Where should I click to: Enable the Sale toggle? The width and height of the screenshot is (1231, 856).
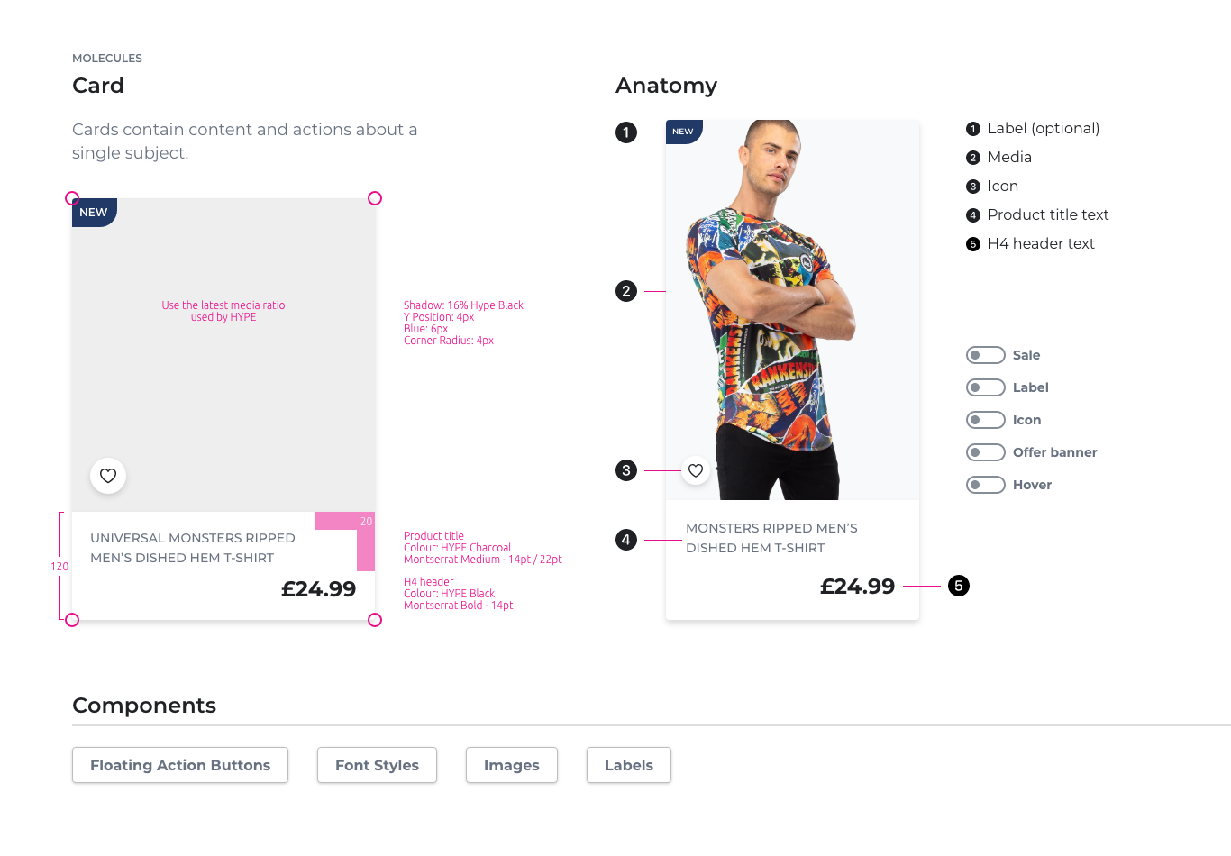point(985,355)
